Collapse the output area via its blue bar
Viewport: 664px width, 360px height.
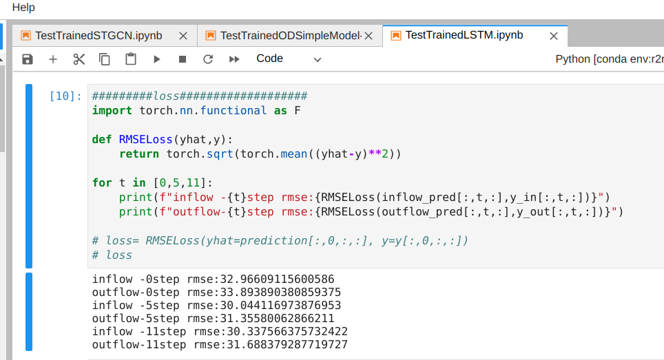click(29, 312)
